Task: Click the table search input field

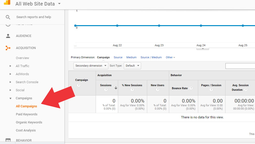Action: point(240,66)
